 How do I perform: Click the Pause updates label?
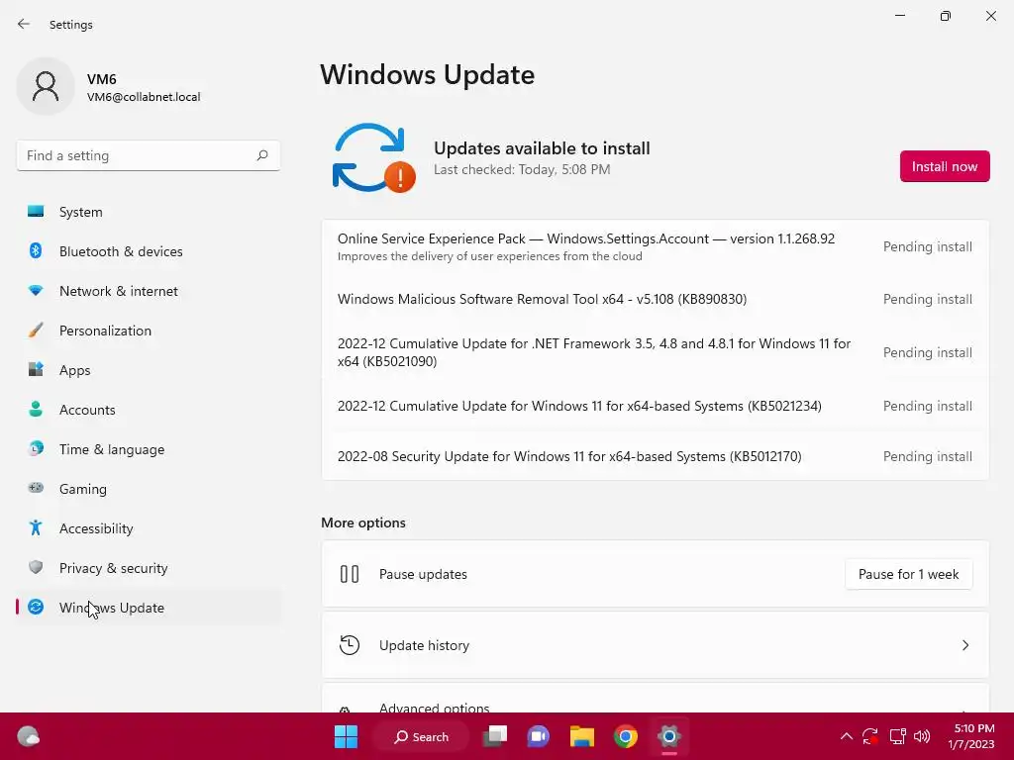pos(423,574)
